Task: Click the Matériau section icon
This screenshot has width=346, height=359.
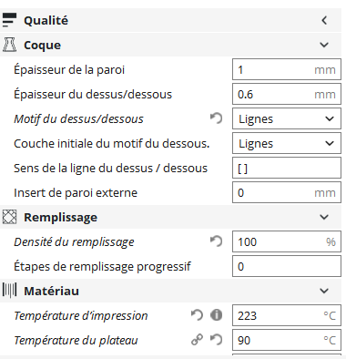Action: 9,291
